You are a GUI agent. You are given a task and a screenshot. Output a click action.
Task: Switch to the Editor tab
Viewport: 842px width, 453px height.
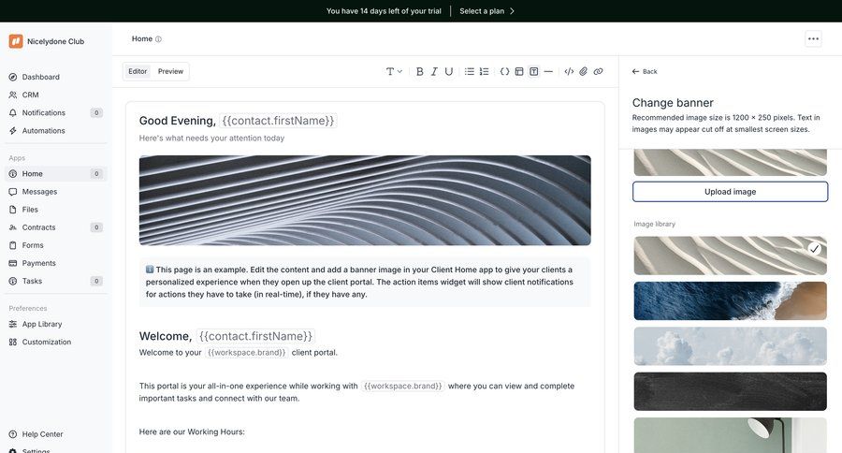click(x=138, y=71)
